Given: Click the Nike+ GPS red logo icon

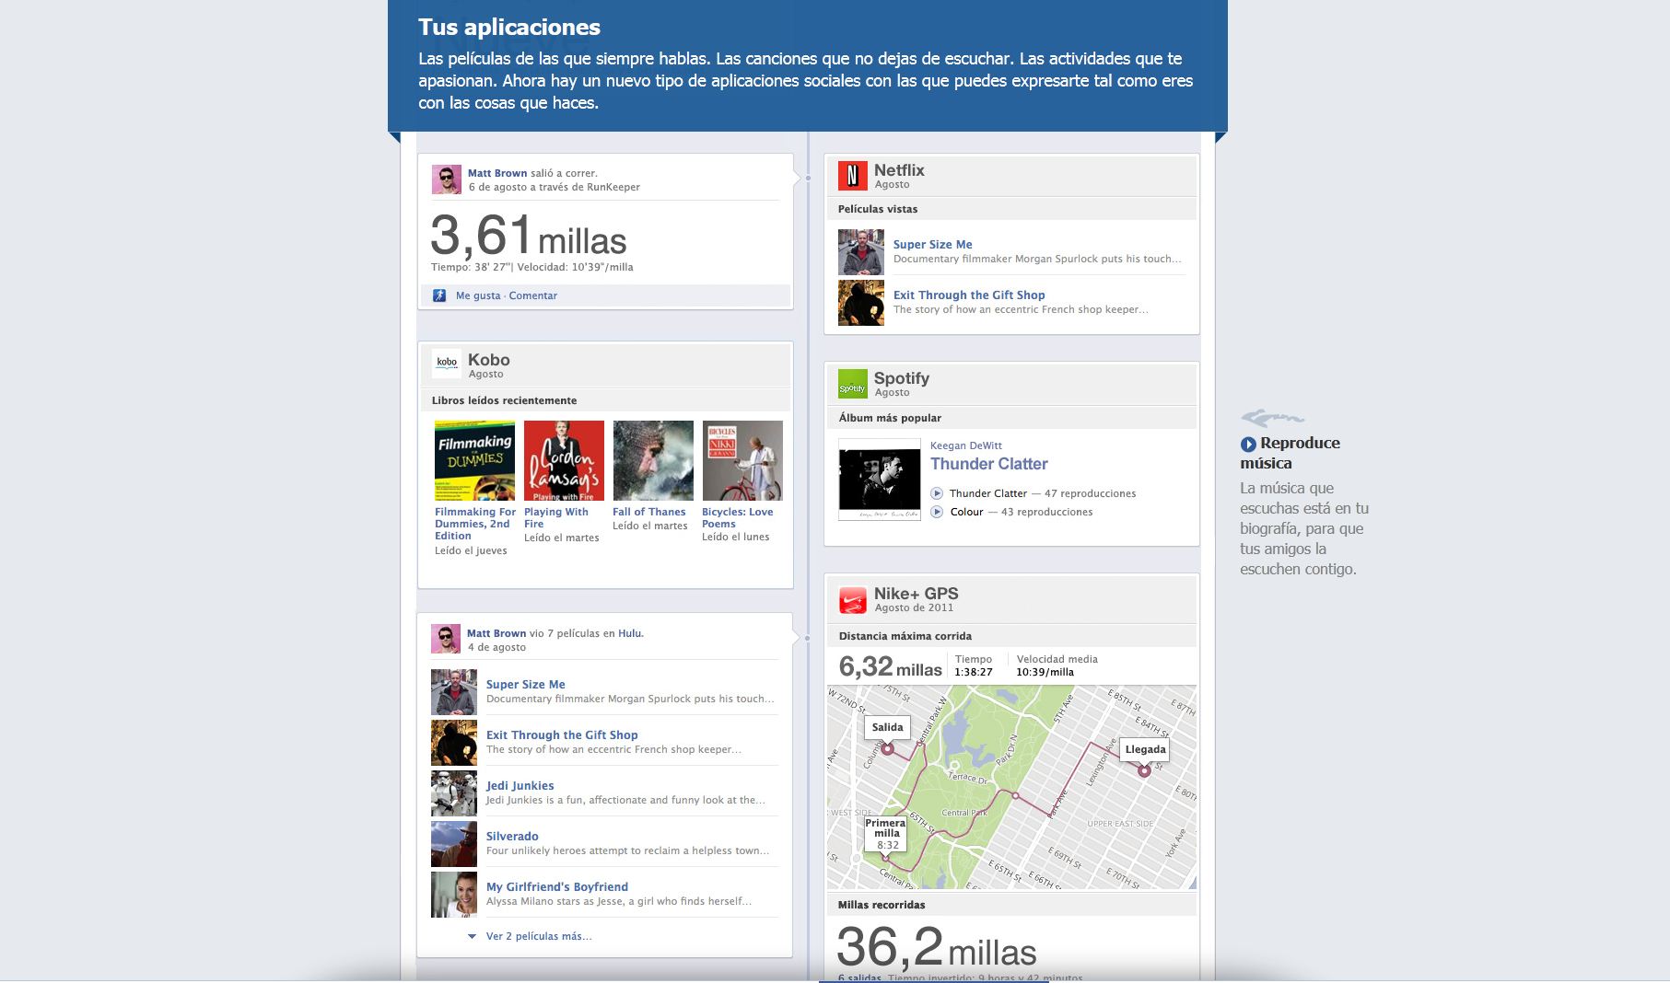Looking at the screenshot, I should click(x=852, y=599).
